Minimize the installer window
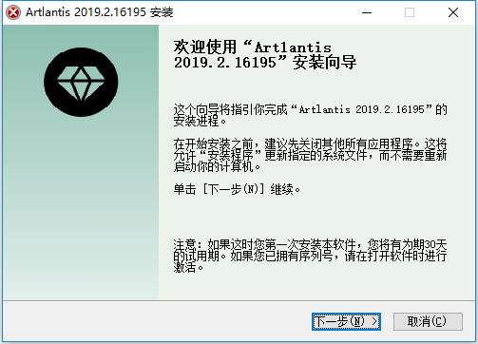 click(x=367, y=12)
